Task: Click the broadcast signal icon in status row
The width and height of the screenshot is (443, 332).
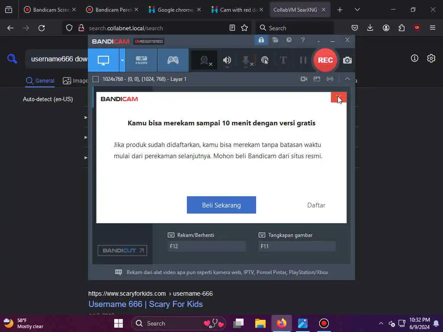Action: click(330, 79)
